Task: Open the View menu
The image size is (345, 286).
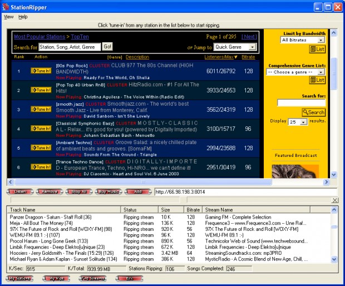Action: coord(8,17)
